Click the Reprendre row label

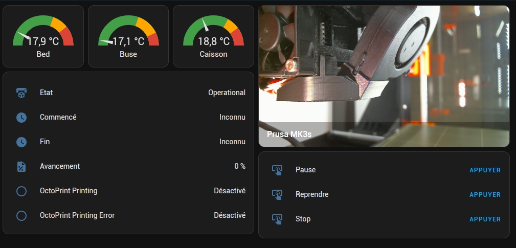click(x=312, y=194)
